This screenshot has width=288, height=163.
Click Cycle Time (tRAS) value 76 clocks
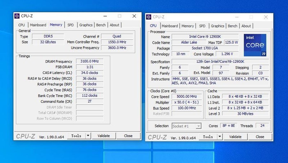tap(90, 90)
